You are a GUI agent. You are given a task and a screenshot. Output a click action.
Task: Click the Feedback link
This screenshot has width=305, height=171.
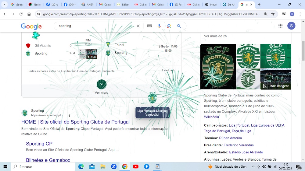point(168,70)
